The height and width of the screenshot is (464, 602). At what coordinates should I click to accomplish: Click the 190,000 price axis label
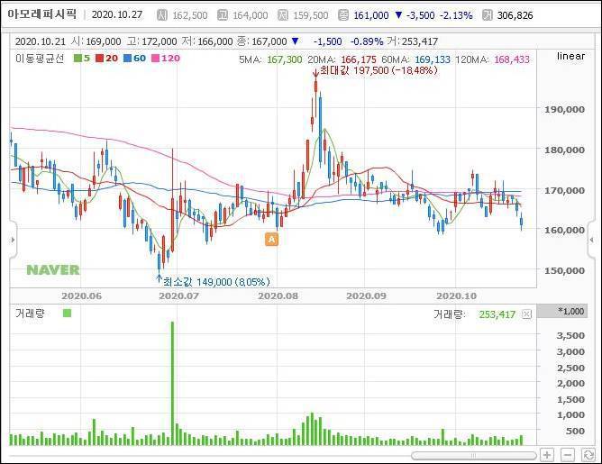tap(564, 109)
